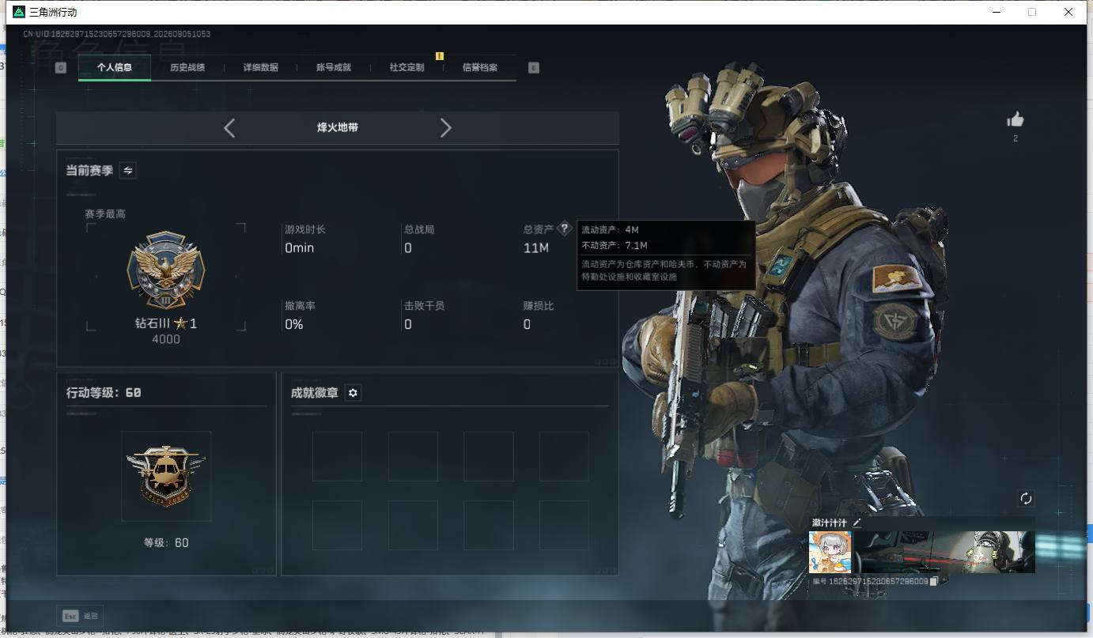Click the 当前赛季 heading

click(89, 171)
